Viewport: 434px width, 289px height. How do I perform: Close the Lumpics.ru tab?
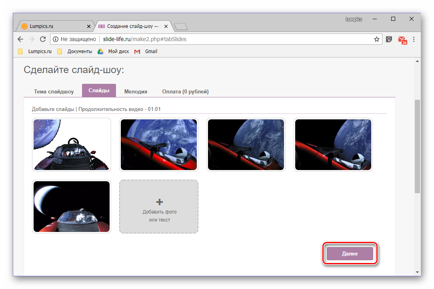coord(88,26)
